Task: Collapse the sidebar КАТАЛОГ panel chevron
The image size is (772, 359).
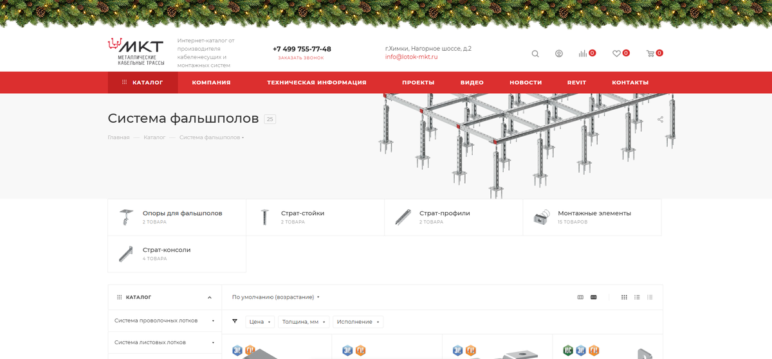Action: [x=210, y=298]
